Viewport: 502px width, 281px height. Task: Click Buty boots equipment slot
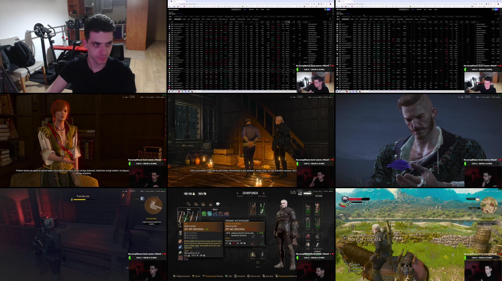[x=317, y=223]
